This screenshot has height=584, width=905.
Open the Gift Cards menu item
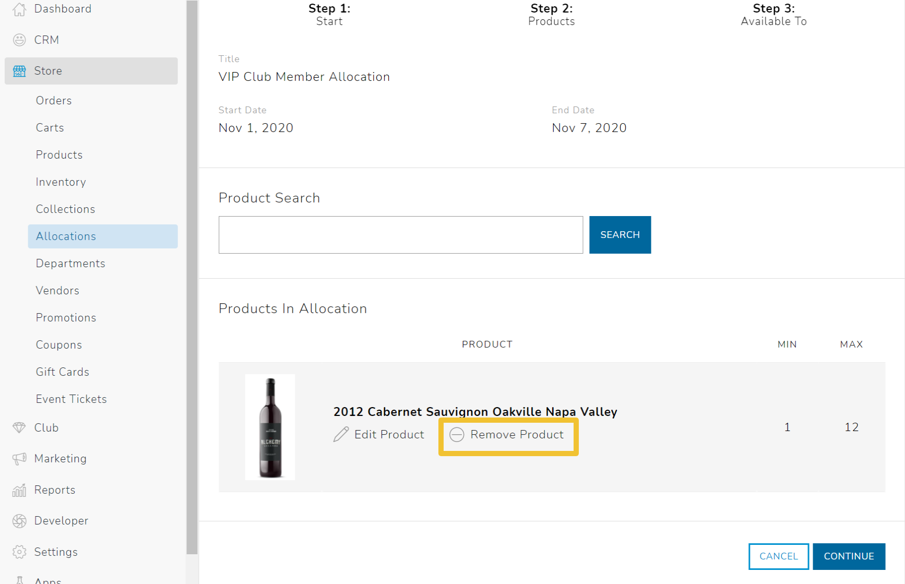point(62,372)
